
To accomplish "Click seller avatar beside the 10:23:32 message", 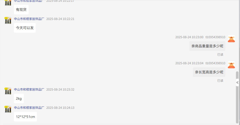I will click(x=8, y=91).
